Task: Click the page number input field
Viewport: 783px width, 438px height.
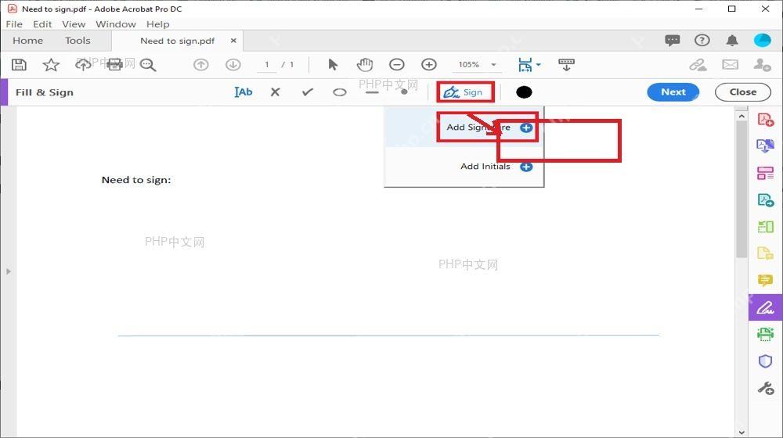Action: pos(267,64)
